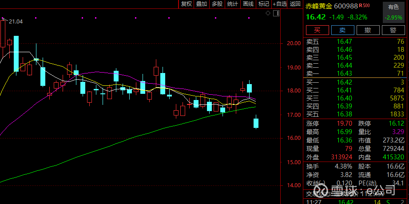Click the 买一 price 16.42

[344, 82]
